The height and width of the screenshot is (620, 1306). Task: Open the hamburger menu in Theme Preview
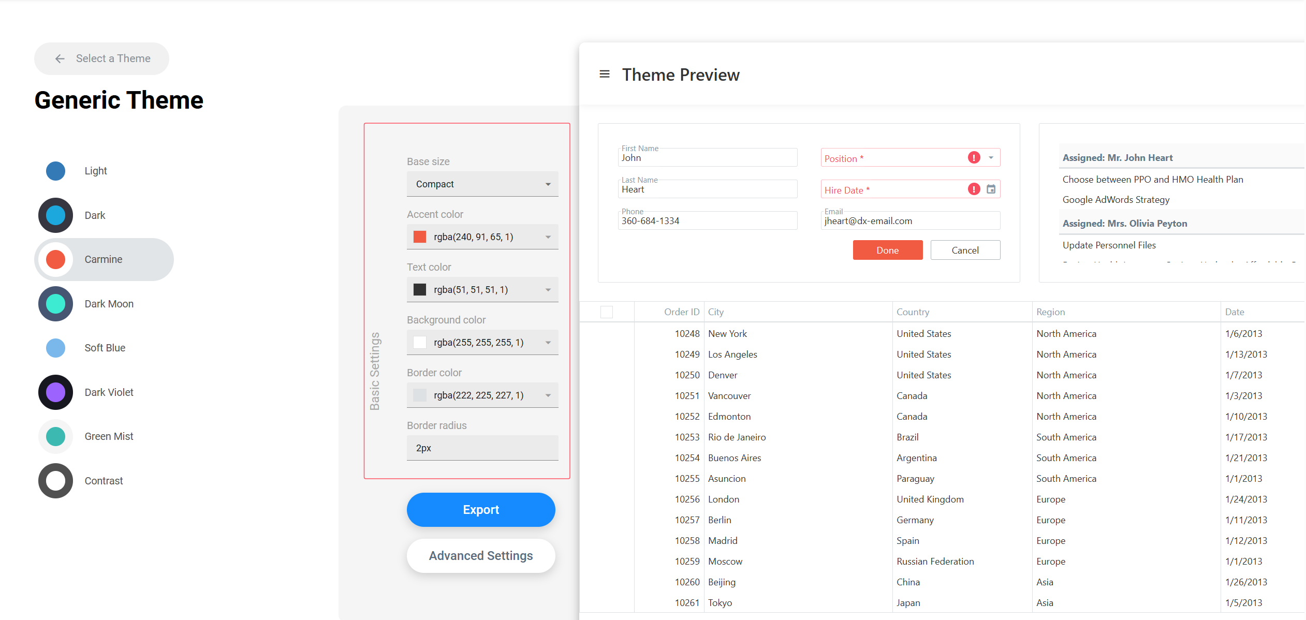[604, 75]
